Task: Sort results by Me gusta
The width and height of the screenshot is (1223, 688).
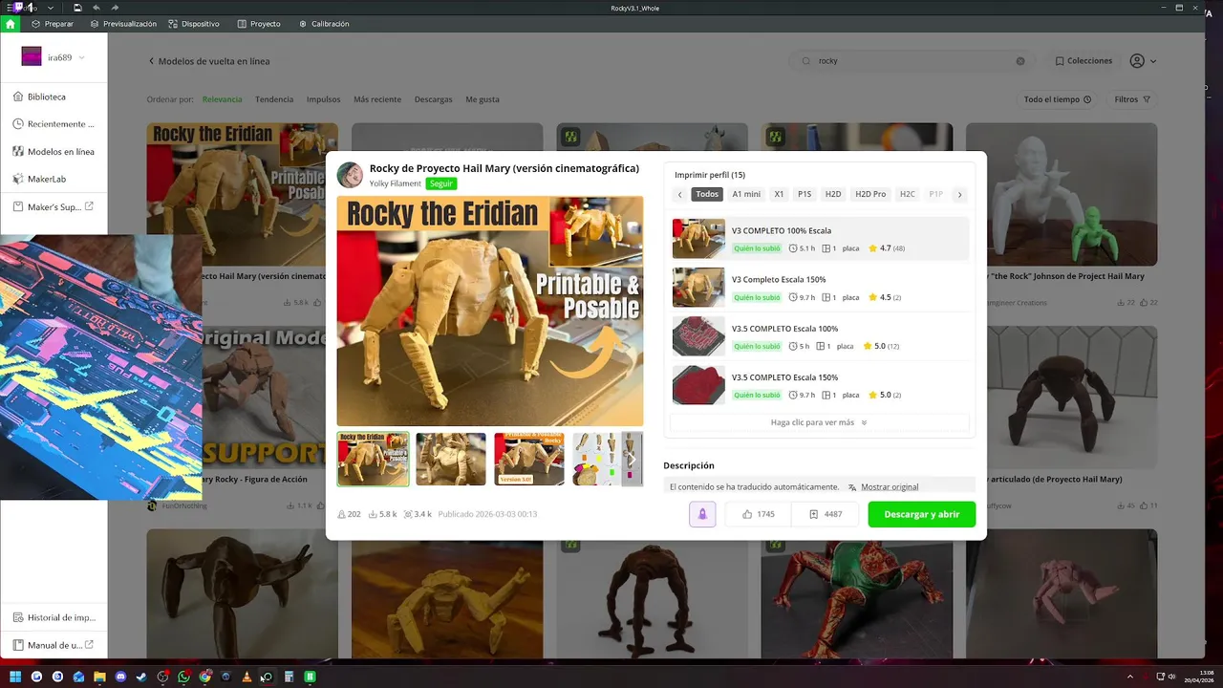Action: 483,99
